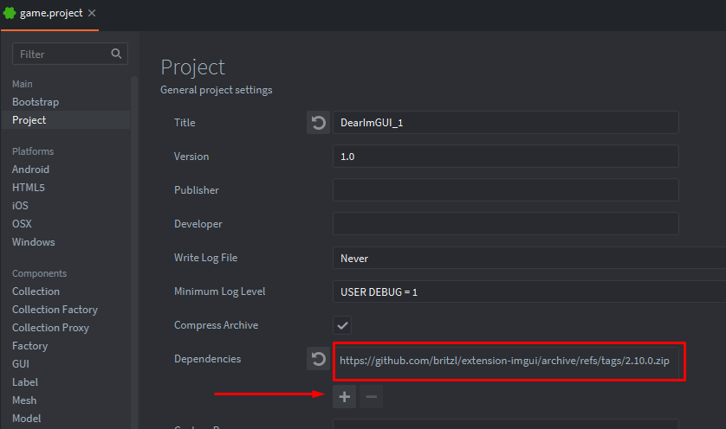Switch to the game.project tab

(x=52, y=14)
